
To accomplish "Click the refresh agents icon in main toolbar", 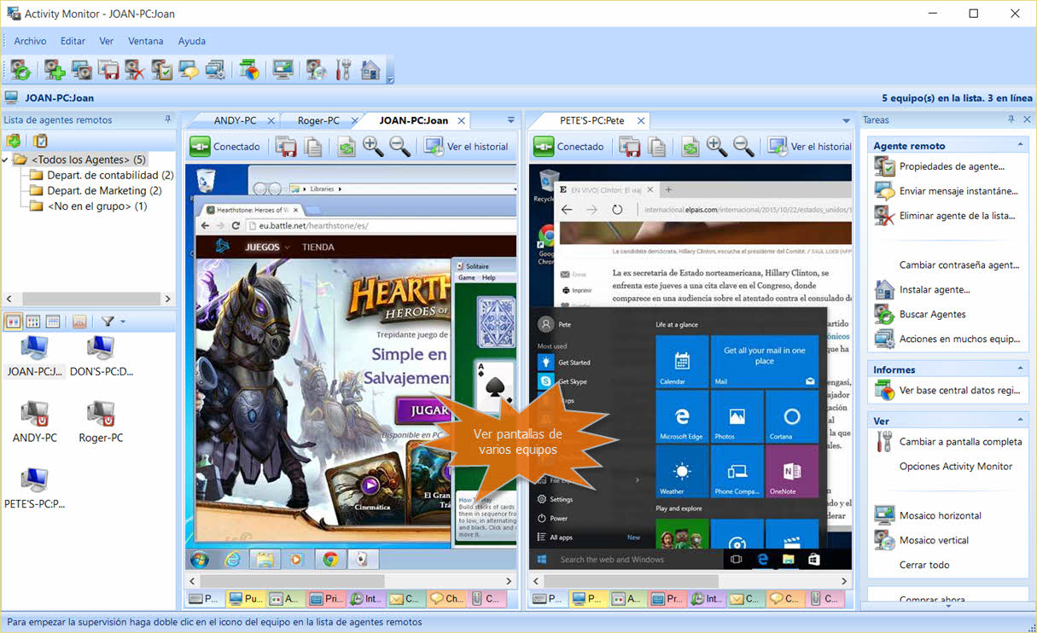I will click(x=20, y=69).
